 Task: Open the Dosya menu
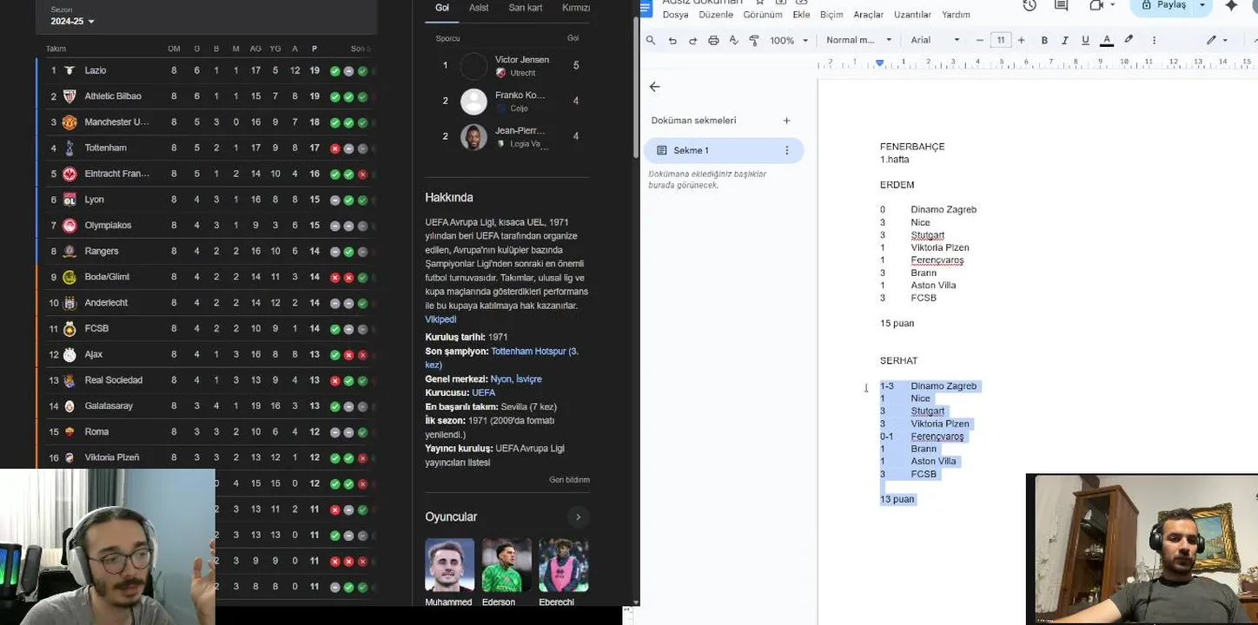click(675, 15)
